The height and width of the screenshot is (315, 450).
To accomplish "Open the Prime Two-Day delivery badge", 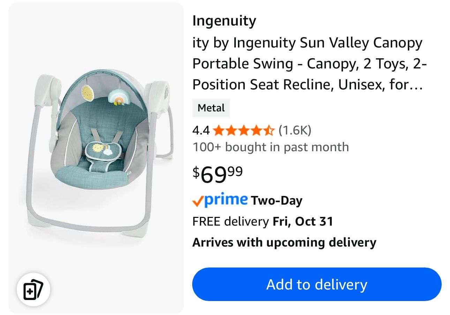I will (x=247, y=200).
